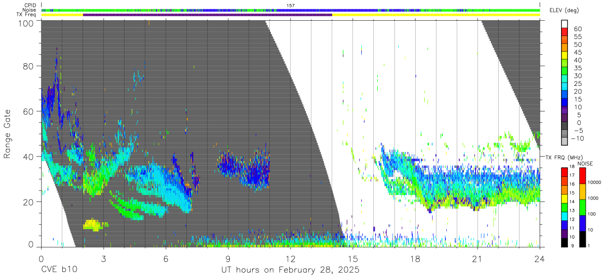Pick the black bottom swatch of TX FRQ colorbar
Screen dimensions: 607x280
[564, 242]
